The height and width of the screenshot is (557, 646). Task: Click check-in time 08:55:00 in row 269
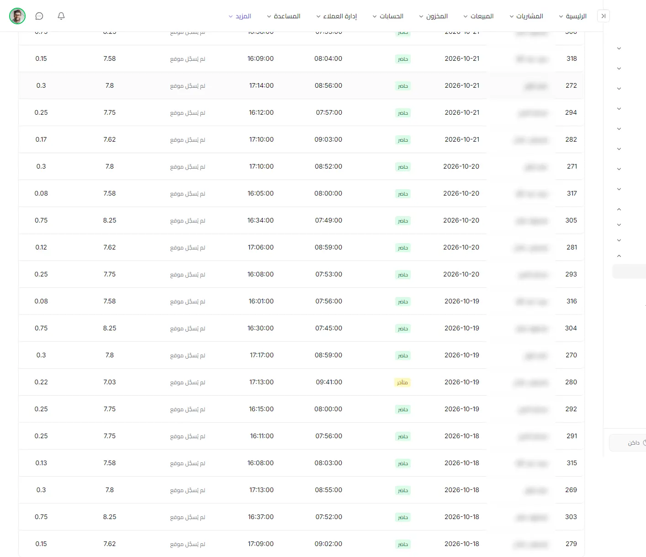click(328, 490)
